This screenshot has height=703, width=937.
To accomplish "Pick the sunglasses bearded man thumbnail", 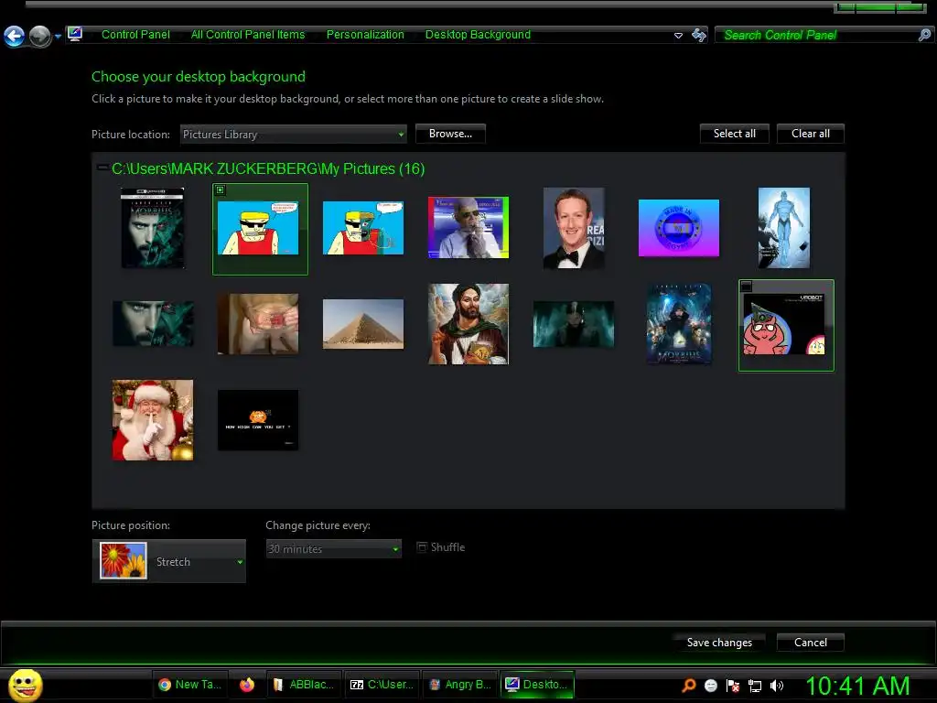I will pyautogui.click(x=468, y=228).
